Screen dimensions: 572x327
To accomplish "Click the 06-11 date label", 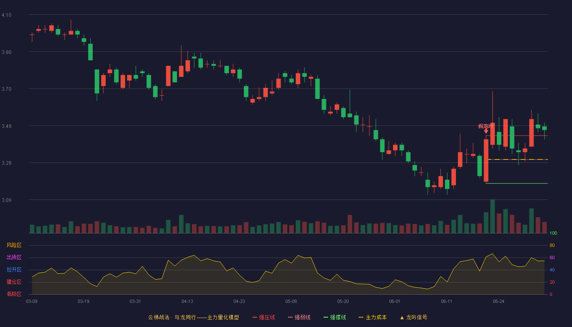I will 447,301.
